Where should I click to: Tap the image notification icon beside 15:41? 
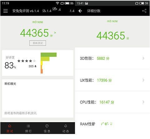[87, 3]
